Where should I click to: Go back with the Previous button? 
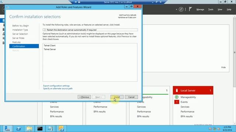[x=84, y=97]
